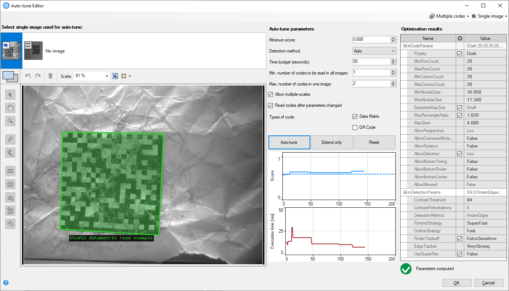Pick the magnifier zoom tool
Image resolution: width=509 pixels, height=291 pixels.
click(10, 121)
